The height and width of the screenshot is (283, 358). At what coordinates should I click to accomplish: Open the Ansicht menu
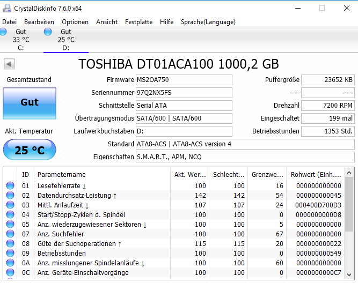coord(107,22)
